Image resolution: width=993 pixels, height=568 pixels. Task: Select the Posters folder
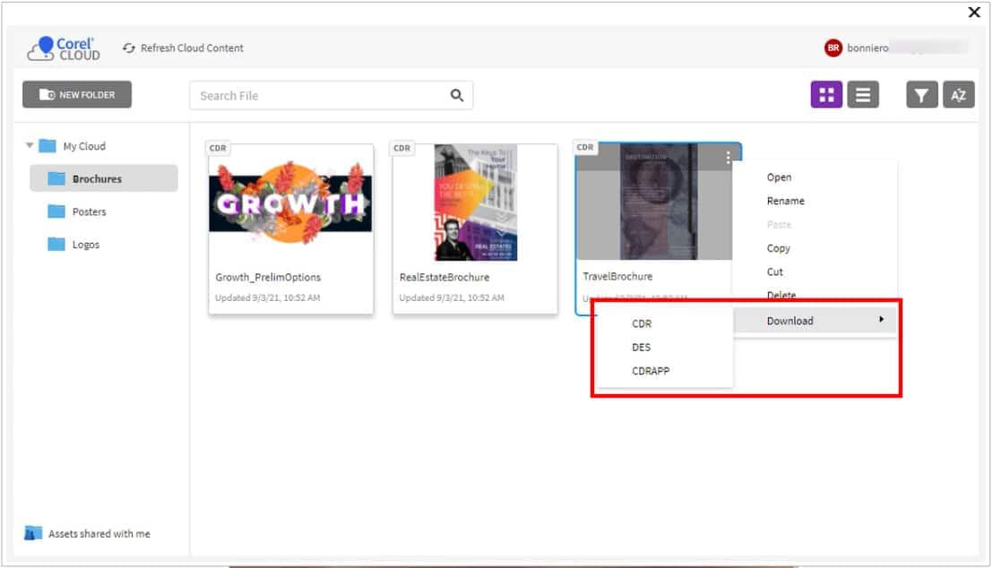click(x=90, y=211)
